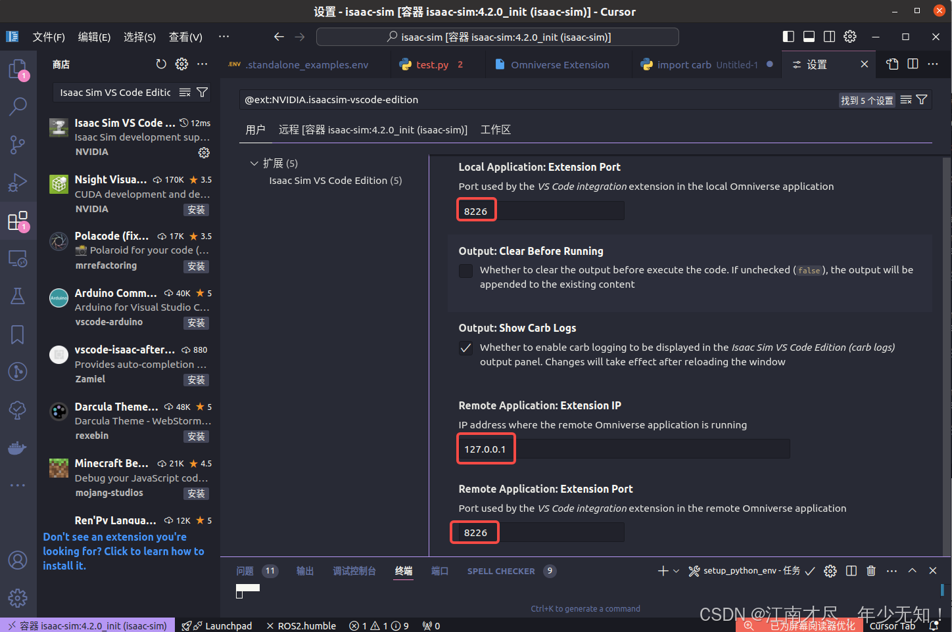Viewport: 952px width, 632px height.
Task: Filter extensions with the funnel icon
Action: (202, 93)
